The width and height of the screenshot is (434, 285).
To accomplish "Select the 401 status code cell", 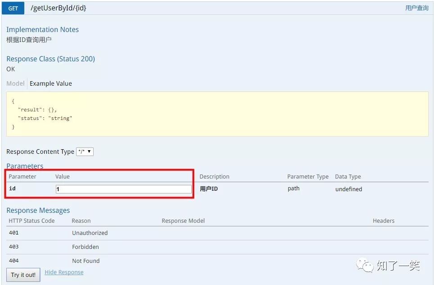I will click(x=14, y=233).
